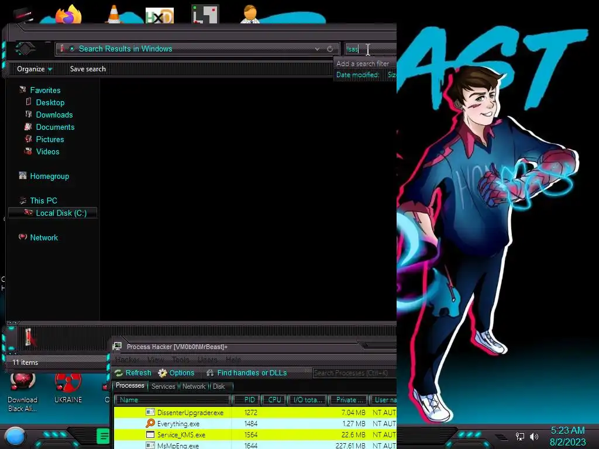Sort by CPU column header
Image resolution: width=599 pixels, height=449 pixels.
click(x=274, y=400)
